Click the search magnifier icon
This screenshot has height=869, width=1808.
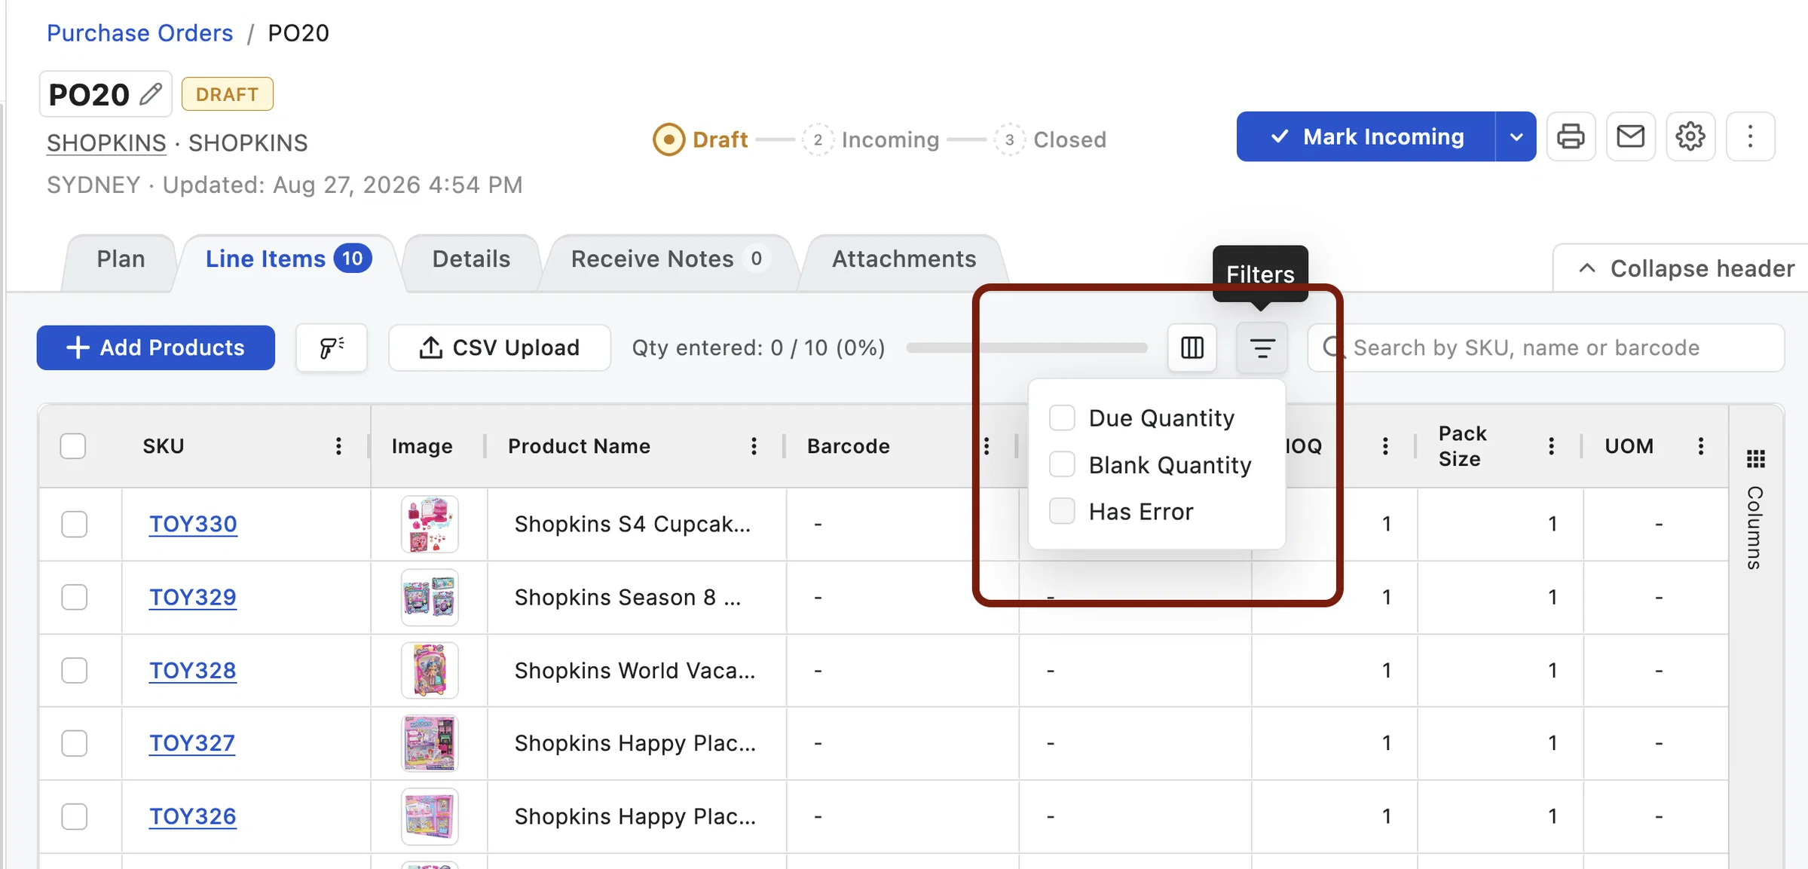(x=1332, y=347)
